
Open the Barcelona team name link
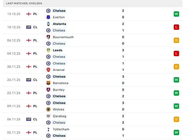(x=61, y=83)
